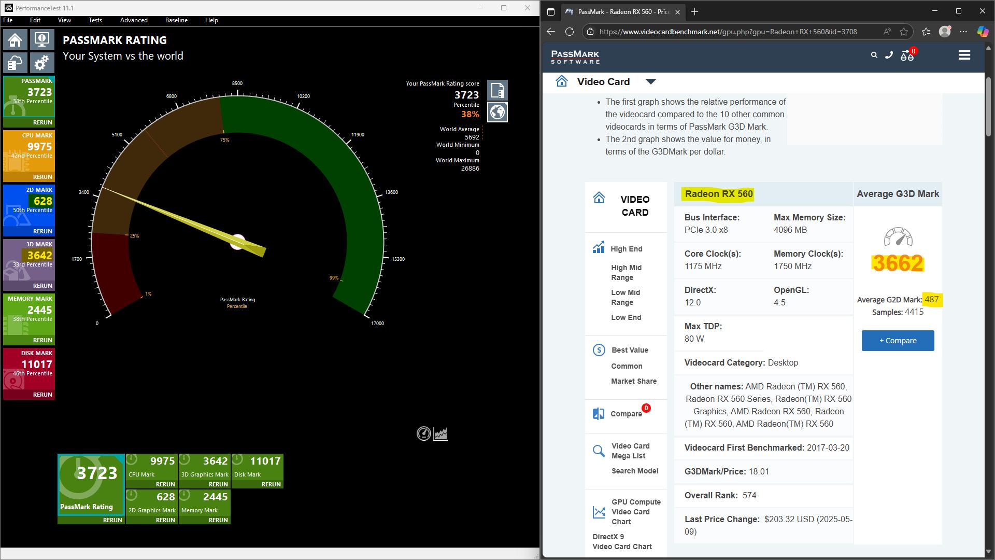Image resolution: width=995 pixels, height=560 pixels.
Task: Click the Read aloud icon in address bar
Action: click(887, 32)
